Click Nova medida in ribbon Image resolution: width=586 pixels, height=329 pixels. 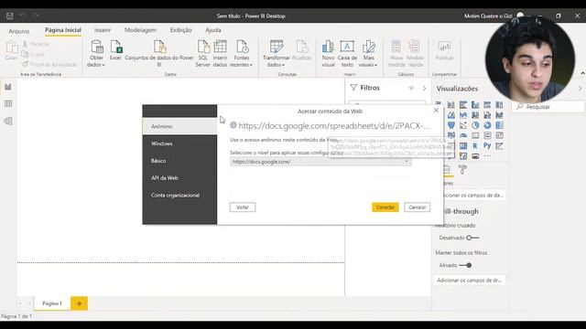tap(396, 54)
